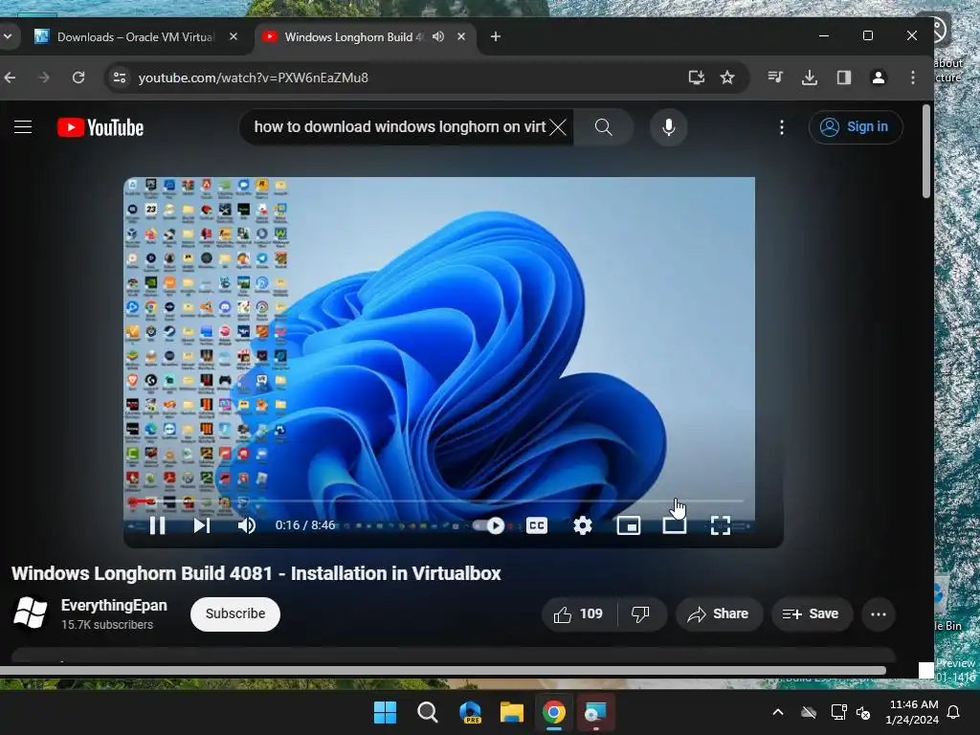Screen dimensions: 980x735
Task: Open the notifications bell in taskbar
Action: pyautogui.click(x=954, y=712)
